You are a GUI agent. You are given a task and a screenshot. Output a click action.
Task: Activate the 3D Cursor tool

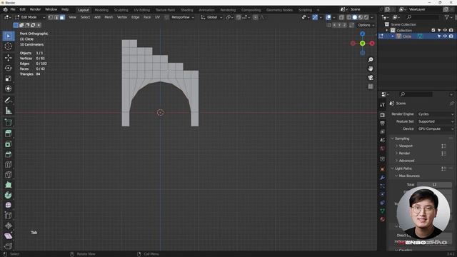[8, 46]
